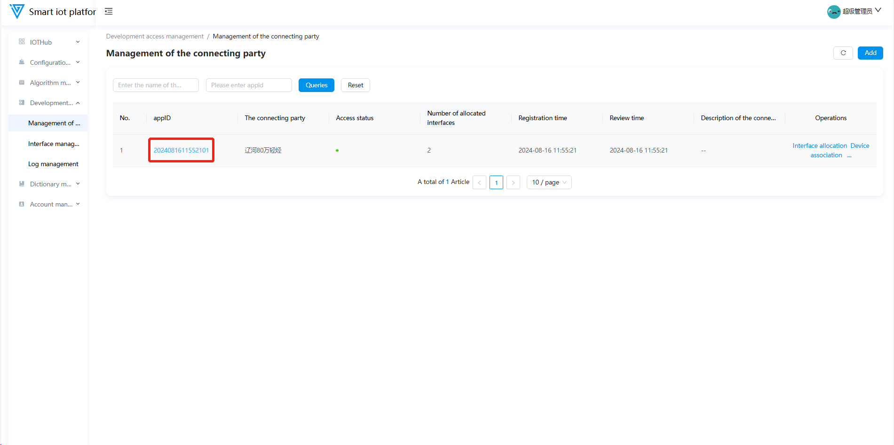The height and width of the screenshot is (445, 894).
Task: Go to the previous page arrow
Action: click(479, 183)
